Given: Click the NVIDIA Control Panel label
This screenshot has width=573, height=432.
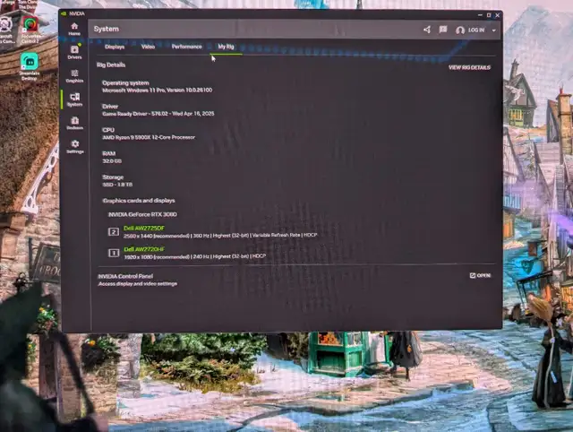Looking at the screenshot, I should pos(125,276).
